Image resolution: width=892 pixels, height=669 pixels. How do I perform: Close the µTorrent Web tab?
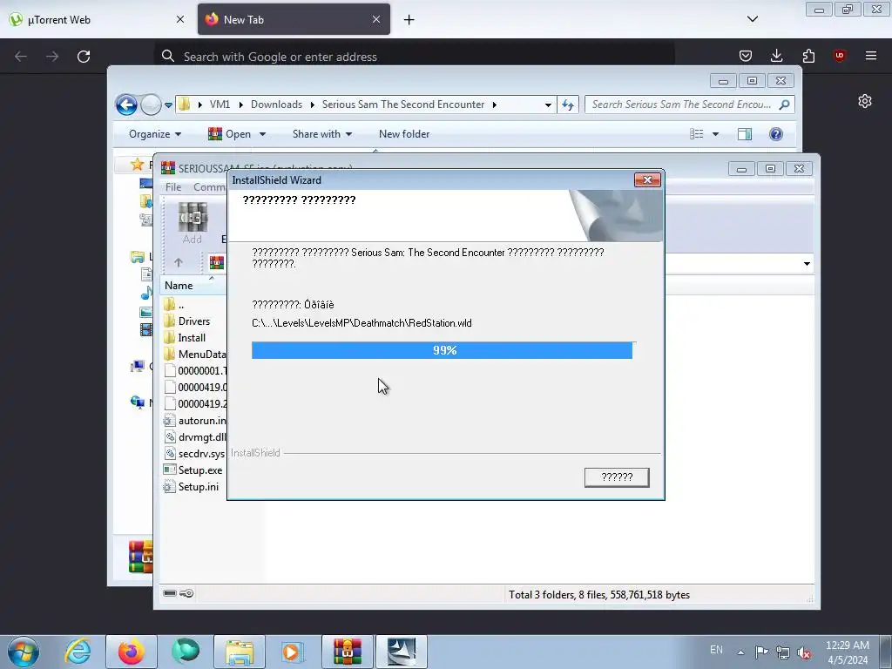tap(180, 19)
